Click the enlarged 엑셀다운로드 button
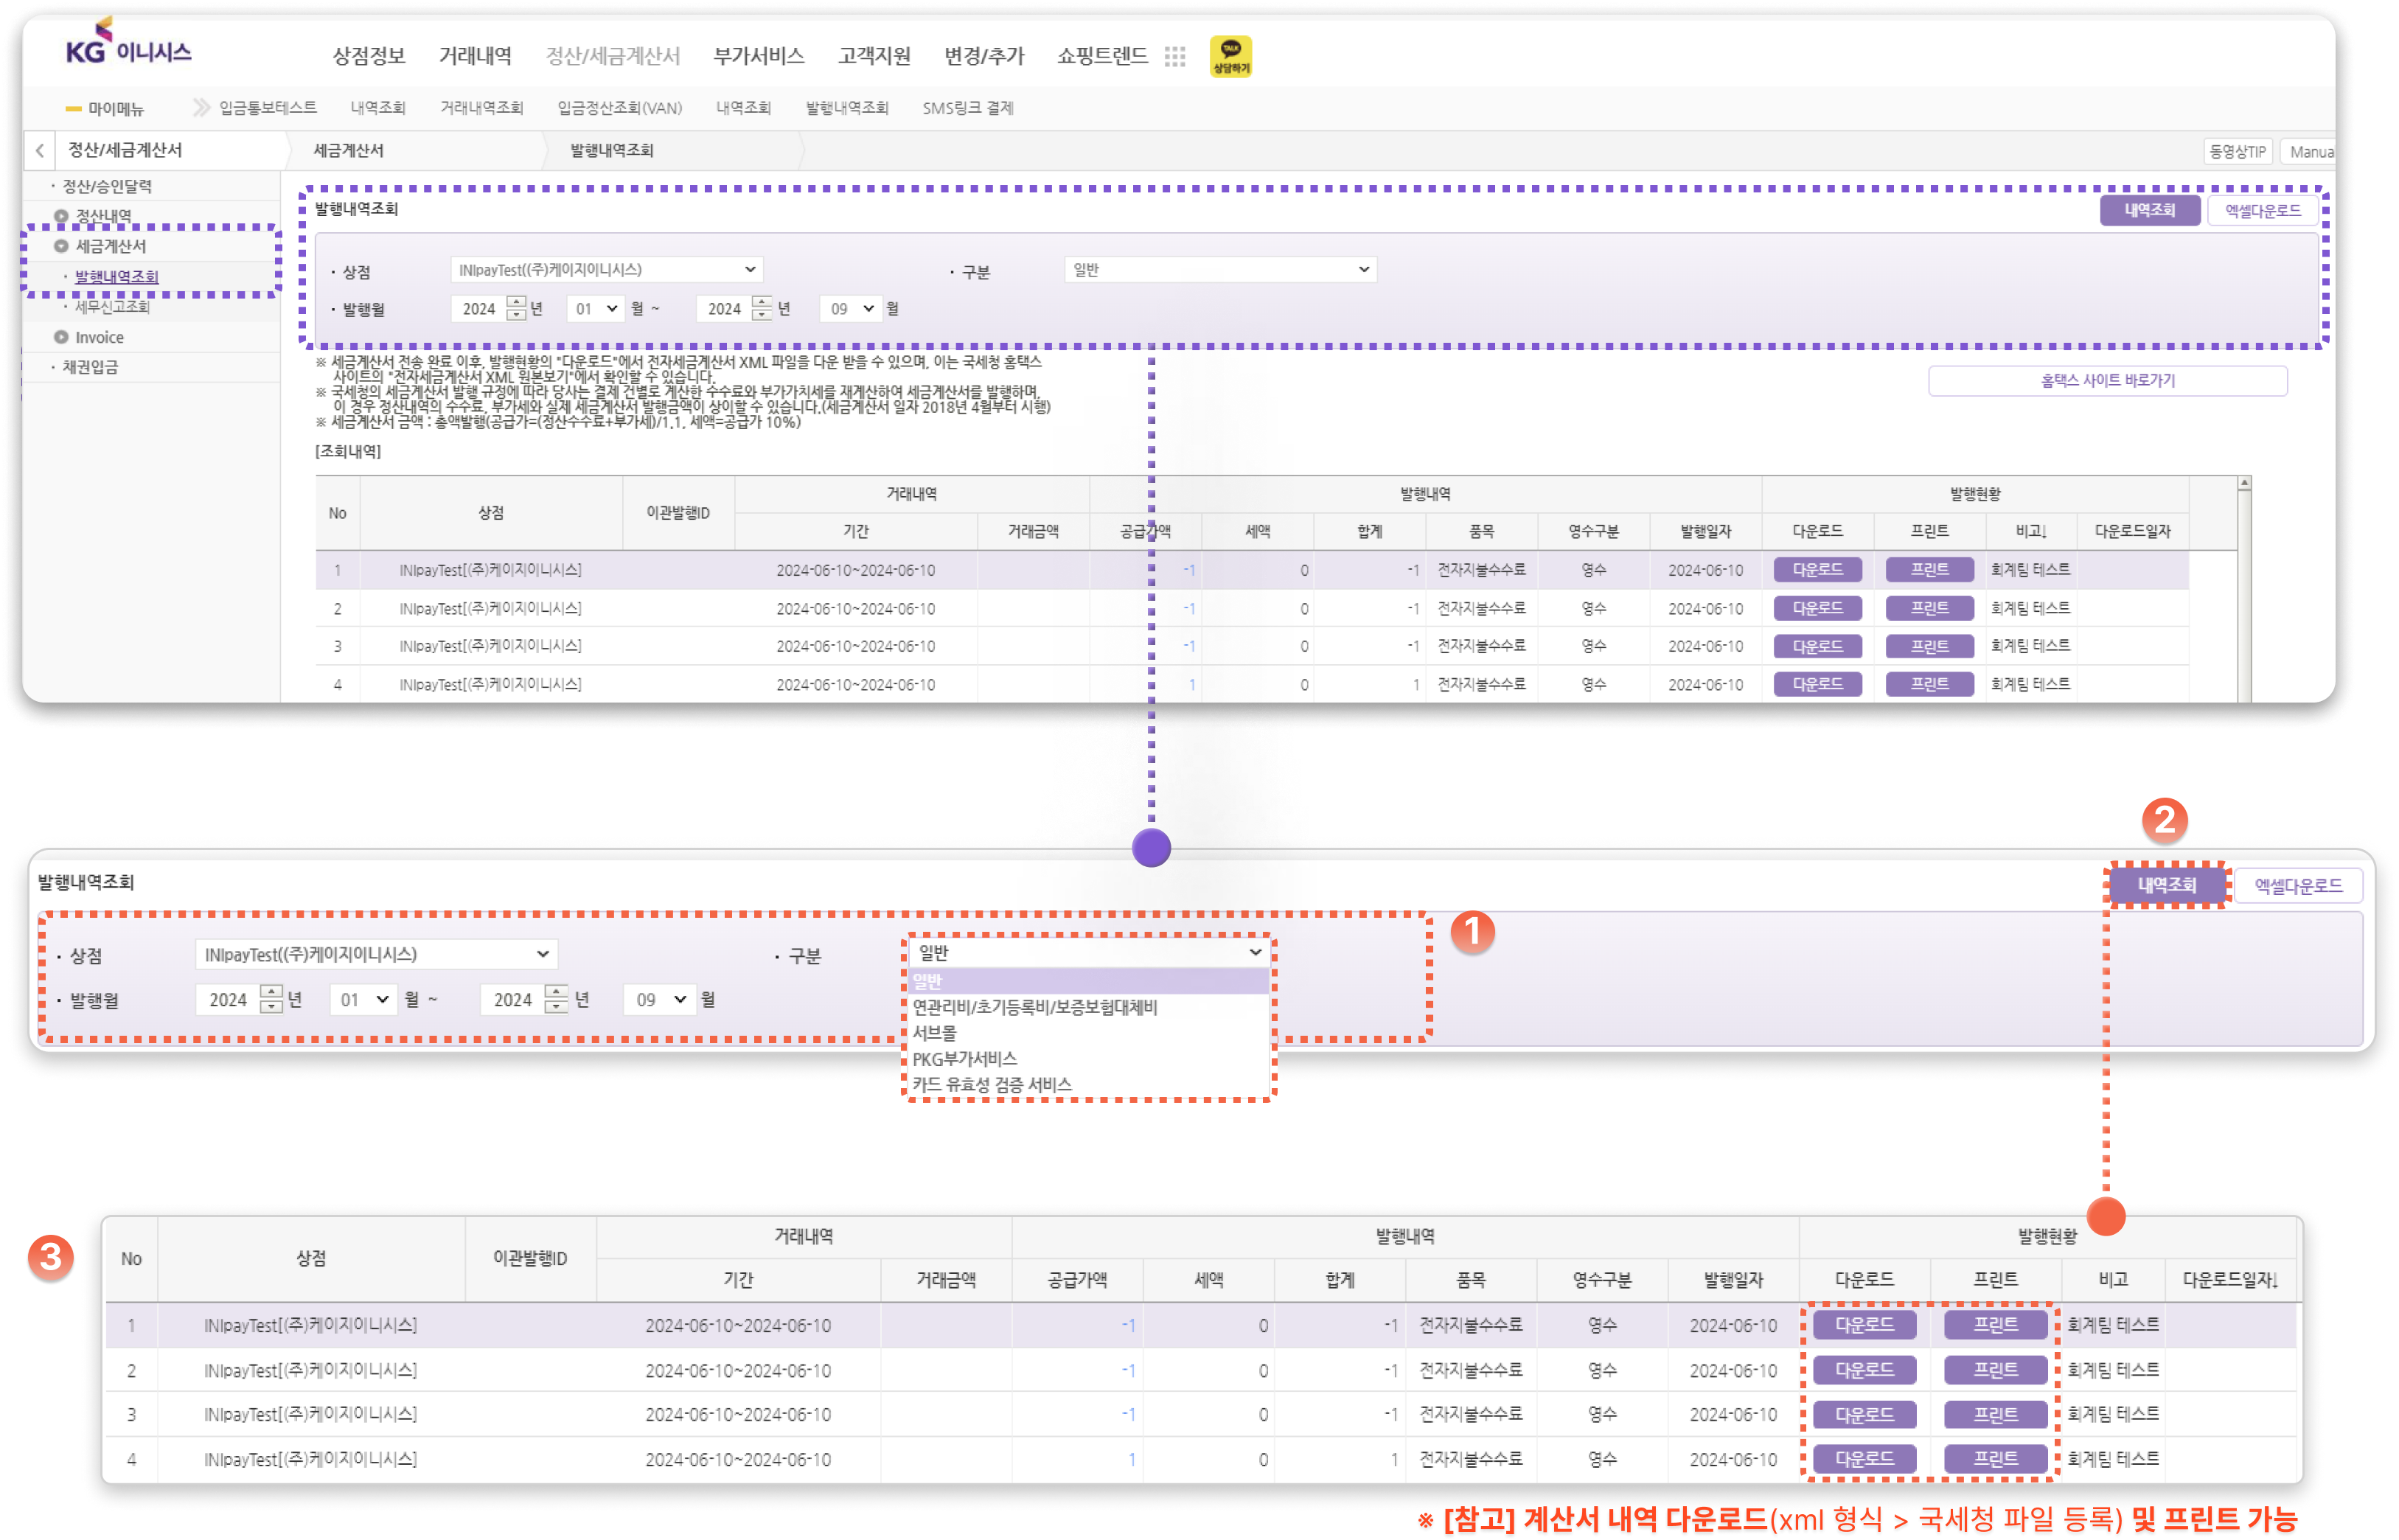 point(2297,886)
